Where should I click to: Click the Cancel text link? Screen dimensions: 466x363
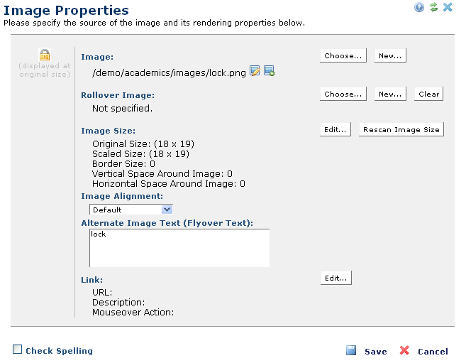point(433,352)
